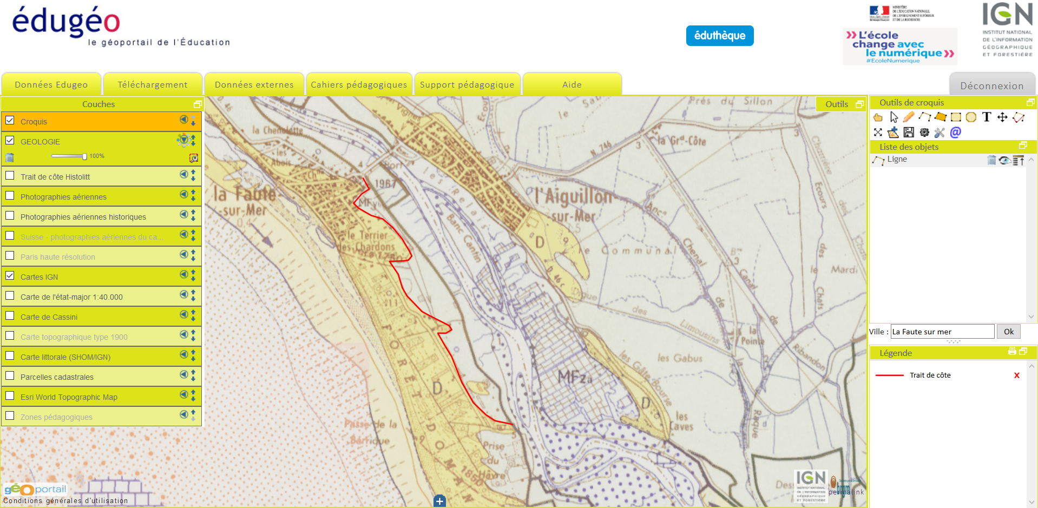This screenshot has width=1038, height=508.
Task: Delete the Ligne object with trash icon
Action: (991, 160)
